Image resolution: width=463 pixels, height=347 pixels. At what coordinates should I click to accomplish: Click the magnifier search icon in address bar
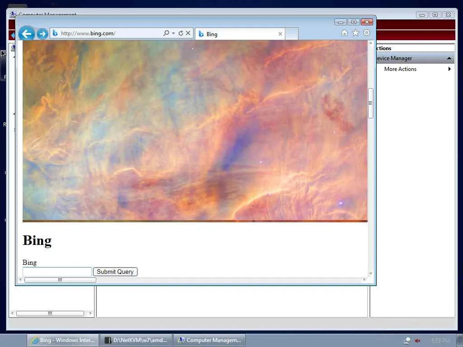point(166,33)
